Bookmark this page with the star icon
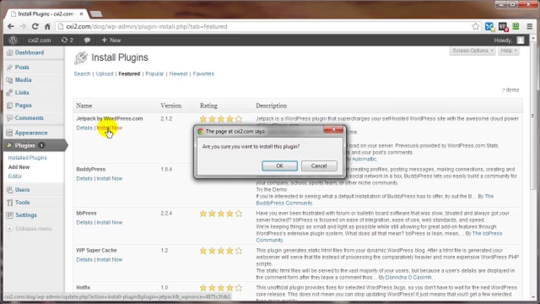This screenshot has height=304, width=540. [x=475, y=27]
